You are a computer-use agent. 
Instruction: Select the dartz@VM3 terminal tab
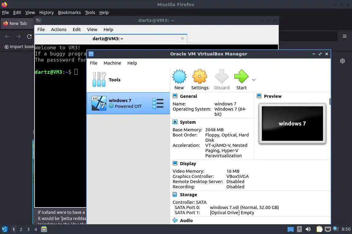111,39
